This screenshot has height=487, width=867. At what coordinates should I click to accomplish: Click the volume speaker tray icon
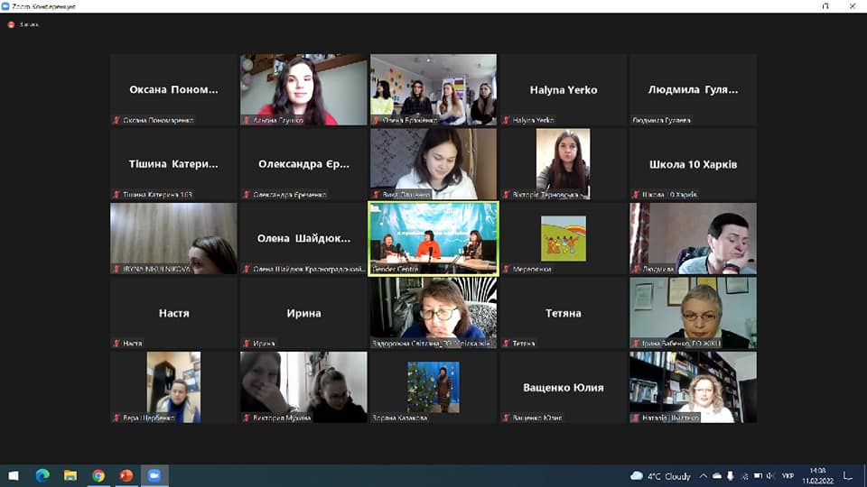(770, 476)
